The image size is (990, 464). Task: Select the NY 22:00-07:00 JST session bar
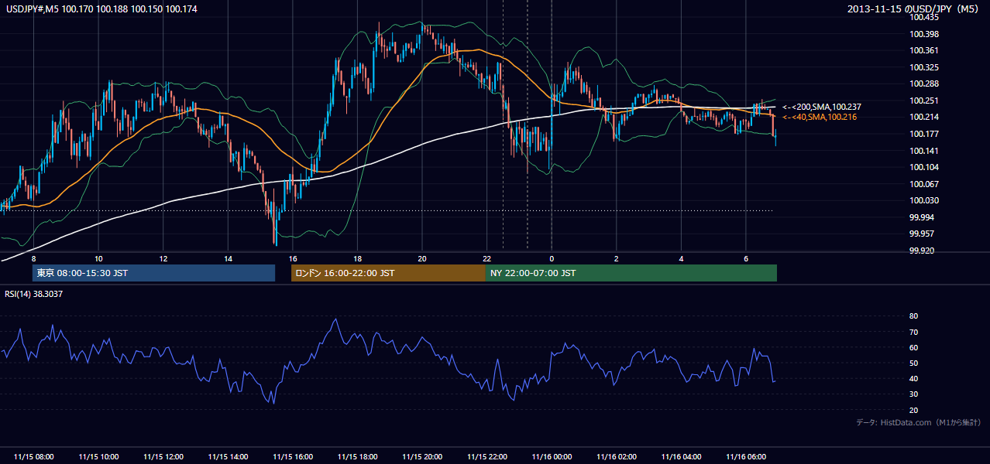[631, 273]
